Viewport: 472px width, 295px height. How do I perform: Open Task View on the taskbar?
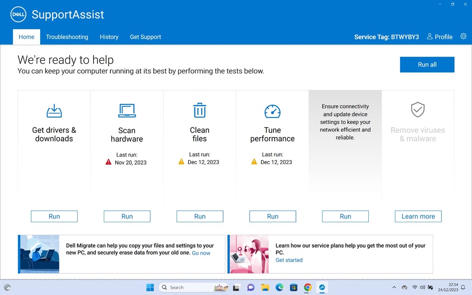click(x=236, y=288)
